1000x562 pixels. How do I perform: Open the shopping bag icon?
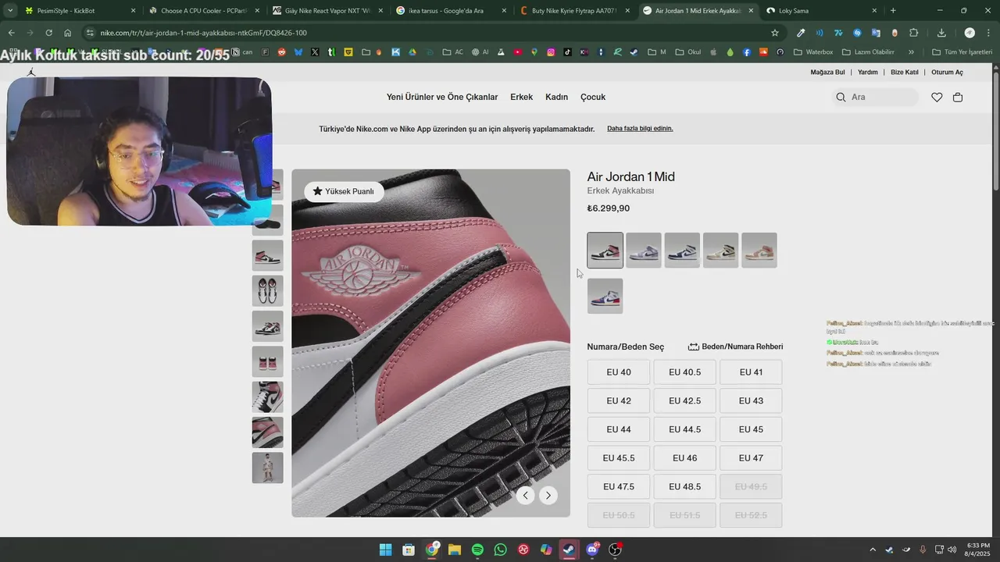958,97
